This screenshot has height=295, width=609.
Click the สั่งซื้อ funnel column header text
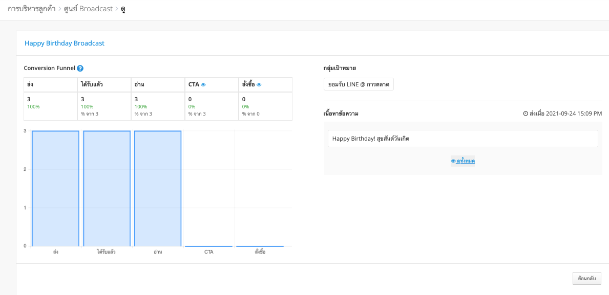click(x=248, y=84)
